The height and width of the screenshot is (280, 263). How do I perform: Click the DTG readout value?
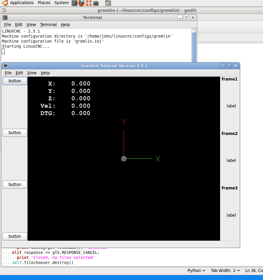(x=81, y=113)
